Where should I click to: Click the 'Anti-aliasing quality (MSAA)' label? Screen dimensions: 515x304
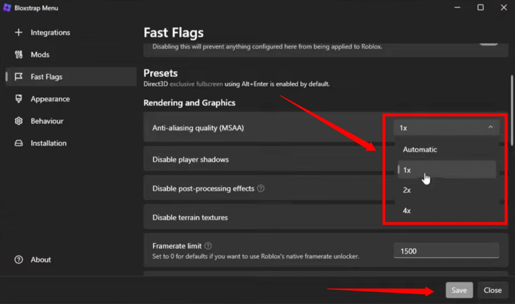[198, 128]
